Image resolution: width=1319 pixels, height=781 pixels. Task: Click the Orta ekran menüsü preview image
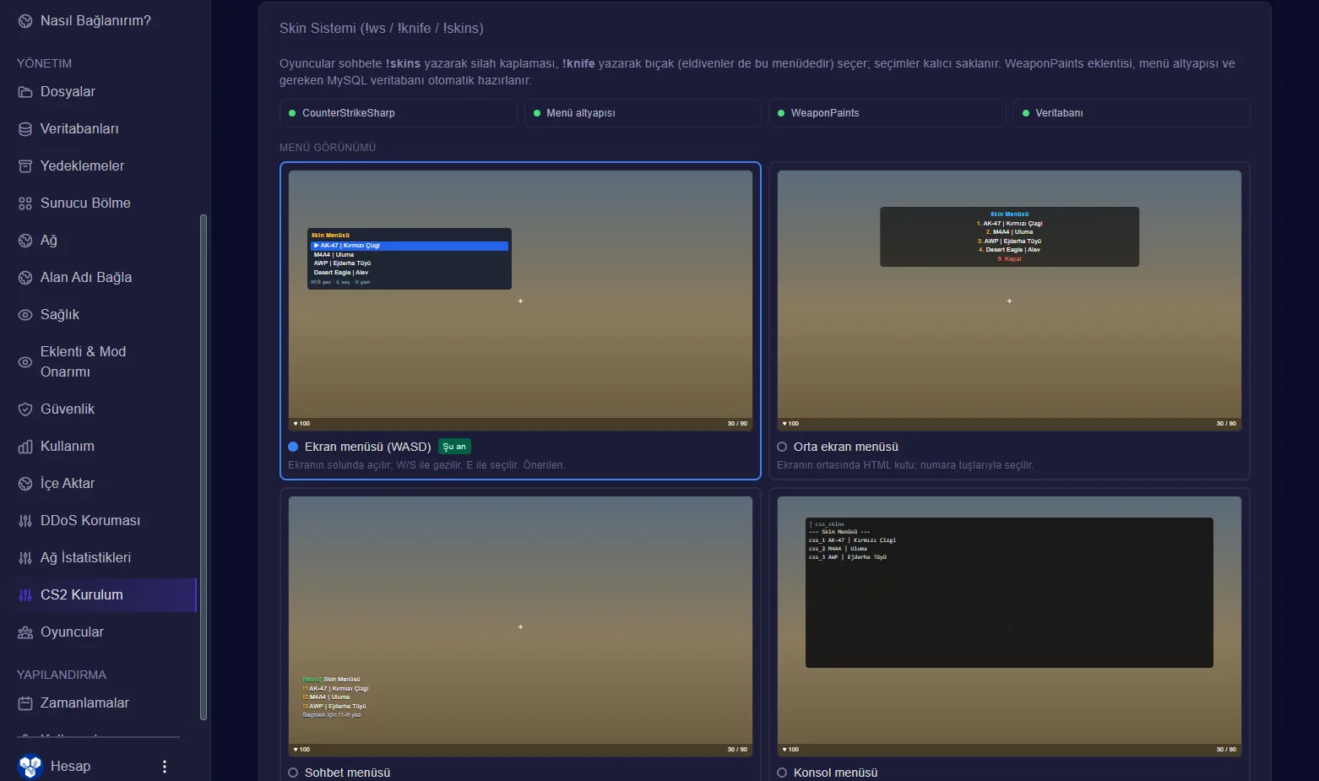point(1009,301)
